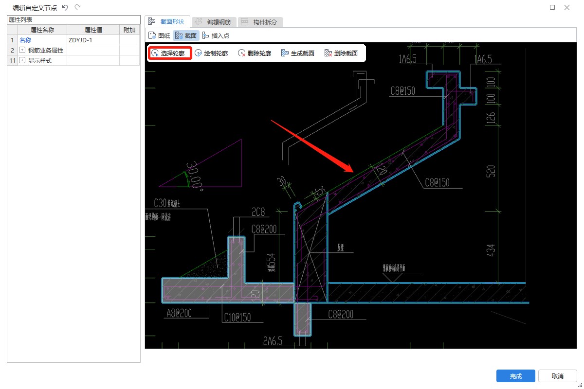Viewport: 584px width, 389px height.
Task: Select the 名称 property row
Action: pos(73,40)
